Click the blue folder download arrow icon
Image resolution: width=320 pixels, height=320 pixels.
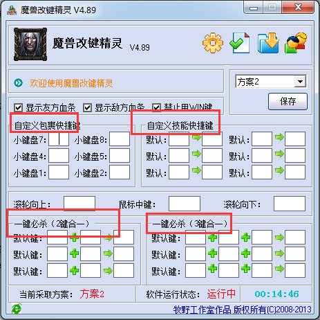point(268,43)
